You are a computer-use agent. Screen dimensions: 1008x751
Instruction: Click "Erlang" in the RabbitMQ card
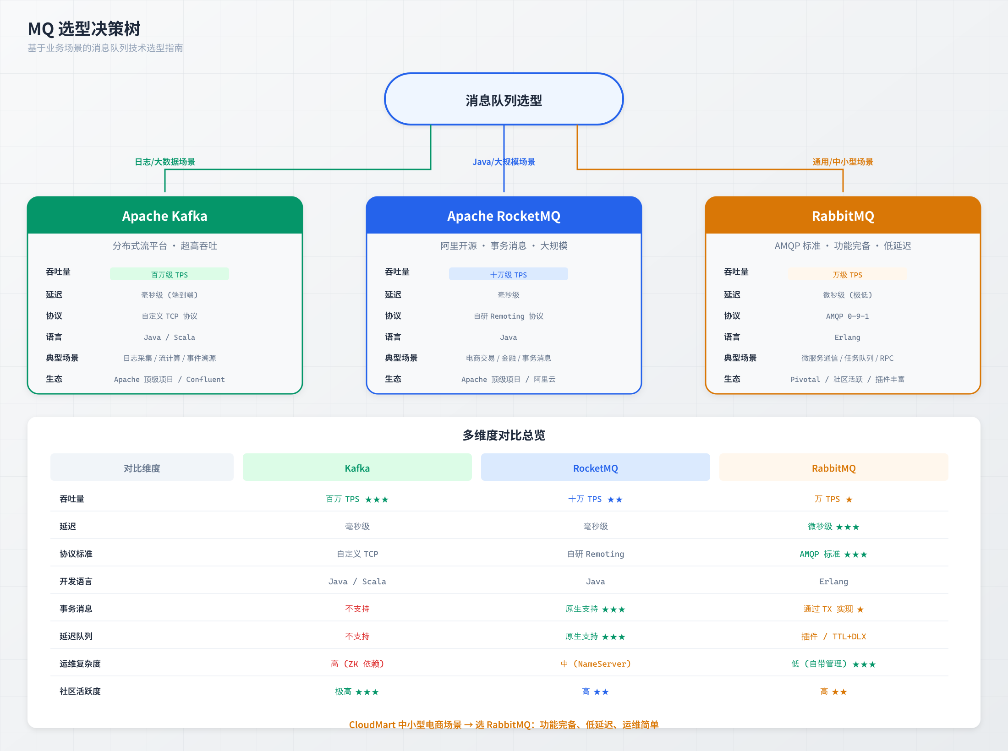pos(848,337)
